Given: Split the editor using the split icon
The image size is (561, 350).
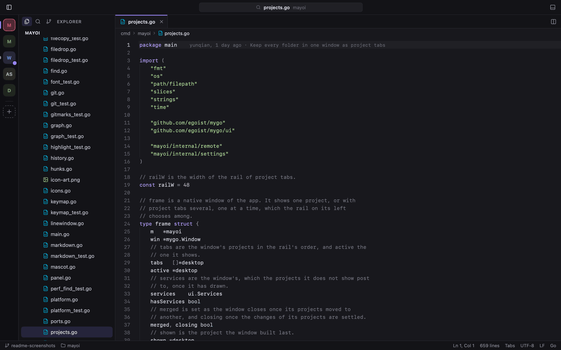Looking at the screenshot, I should pos(553,22).
